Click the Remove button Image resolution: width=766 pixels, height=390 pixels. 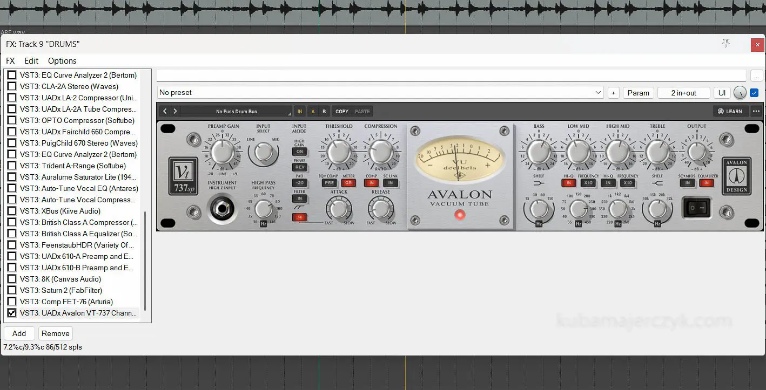coord(56,333)
